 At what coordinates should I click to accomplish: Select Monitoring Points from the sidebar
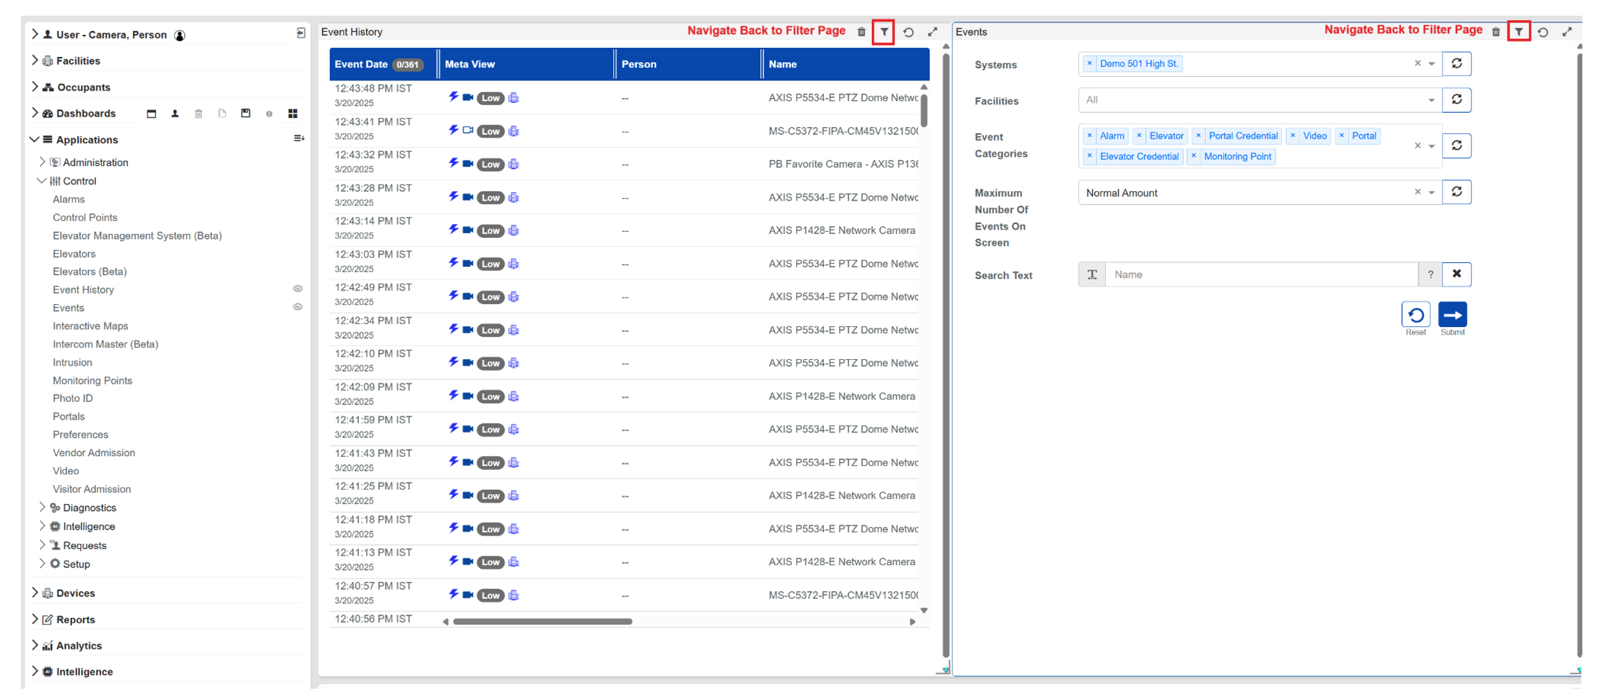coord(92,380)
